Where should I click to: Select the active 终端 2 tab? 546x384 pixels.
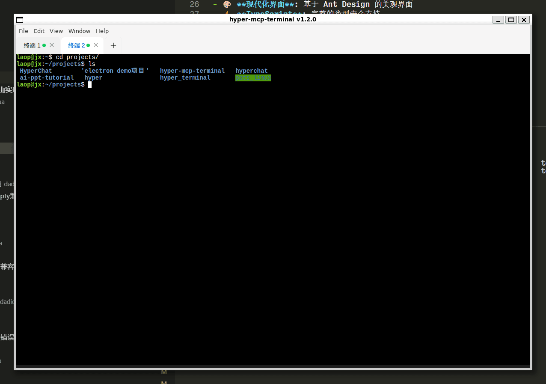pos(77,45)
